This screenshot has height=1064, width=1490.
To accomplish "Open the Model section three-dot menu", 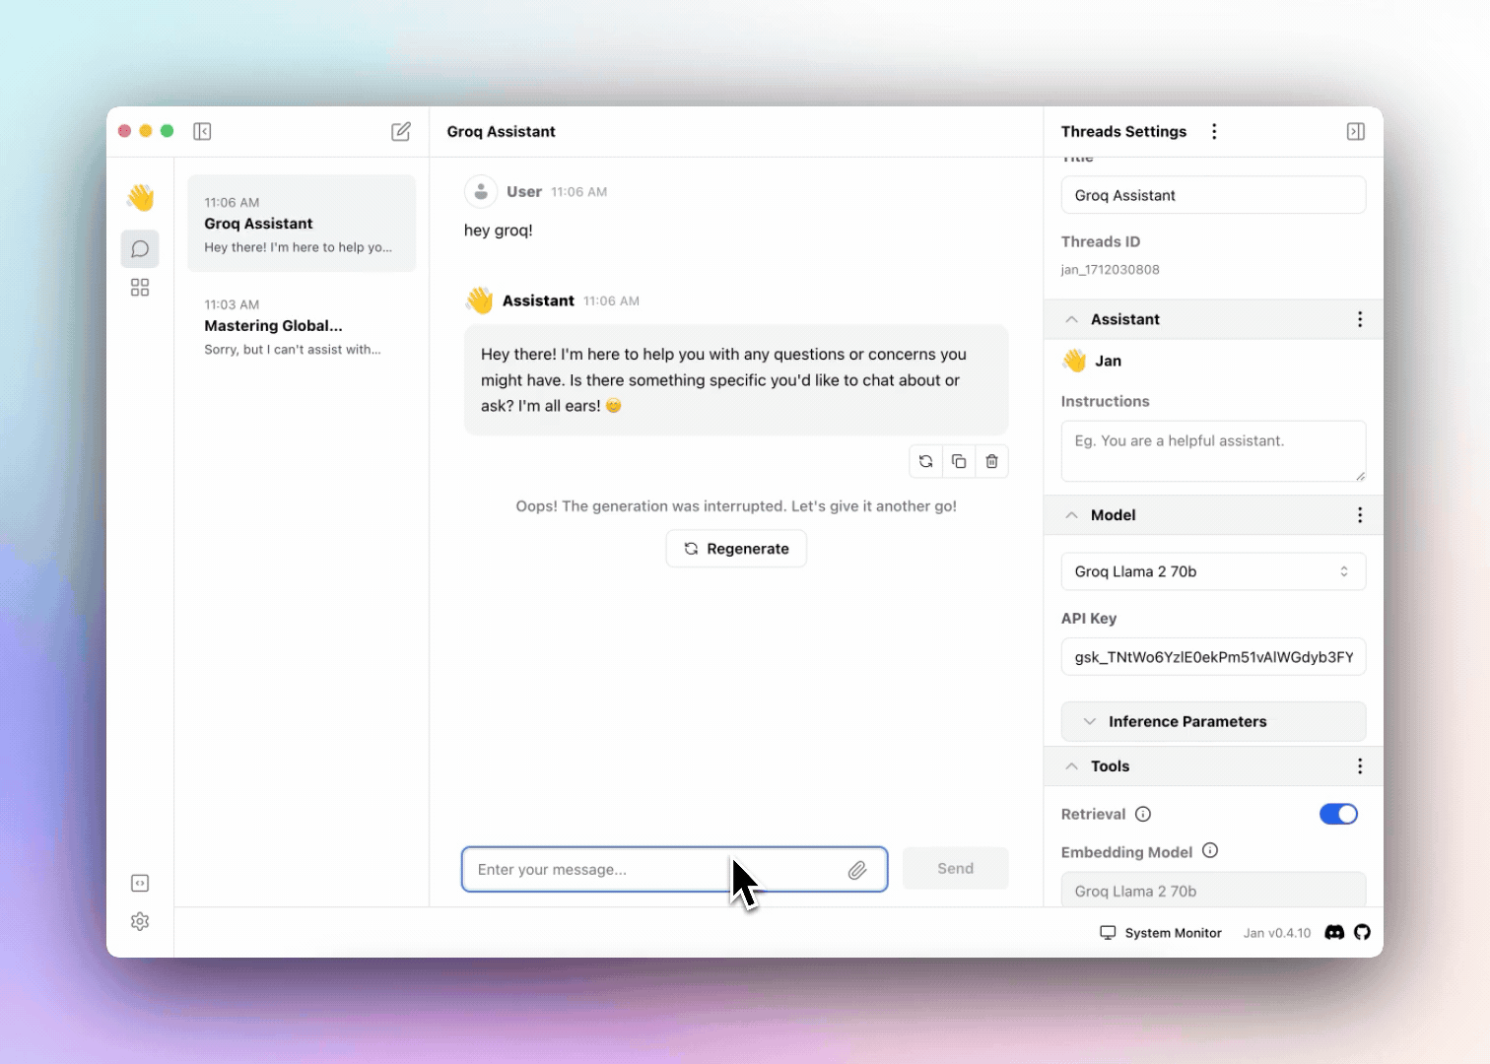I will (1360, 514).
